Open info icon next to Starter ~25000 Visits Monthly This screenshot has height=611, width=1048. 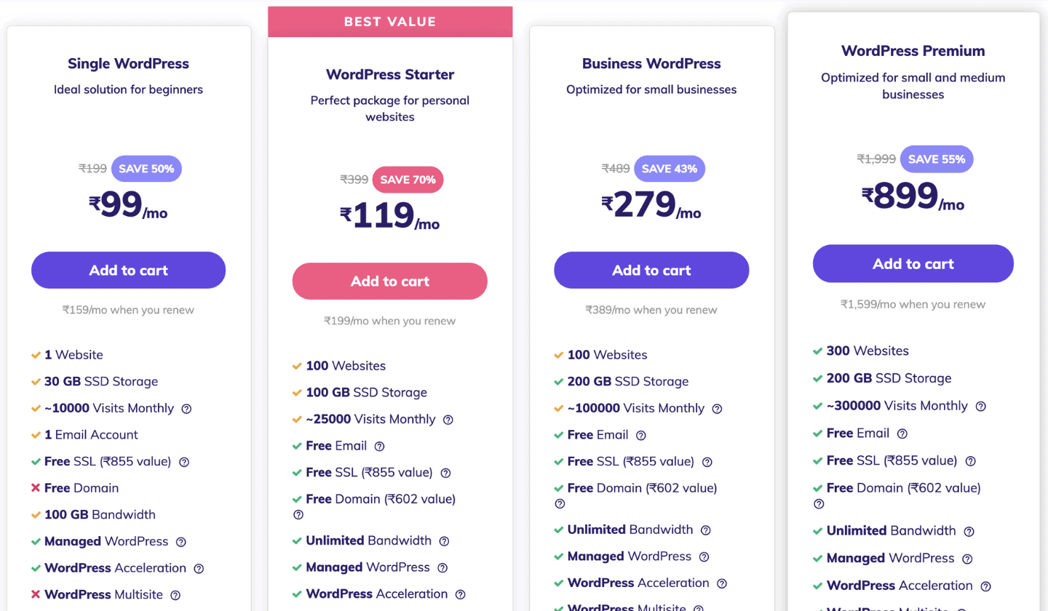448,420
